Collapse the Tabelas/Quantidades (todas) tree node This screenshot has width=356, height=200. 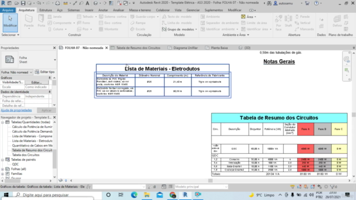point(2,122)
